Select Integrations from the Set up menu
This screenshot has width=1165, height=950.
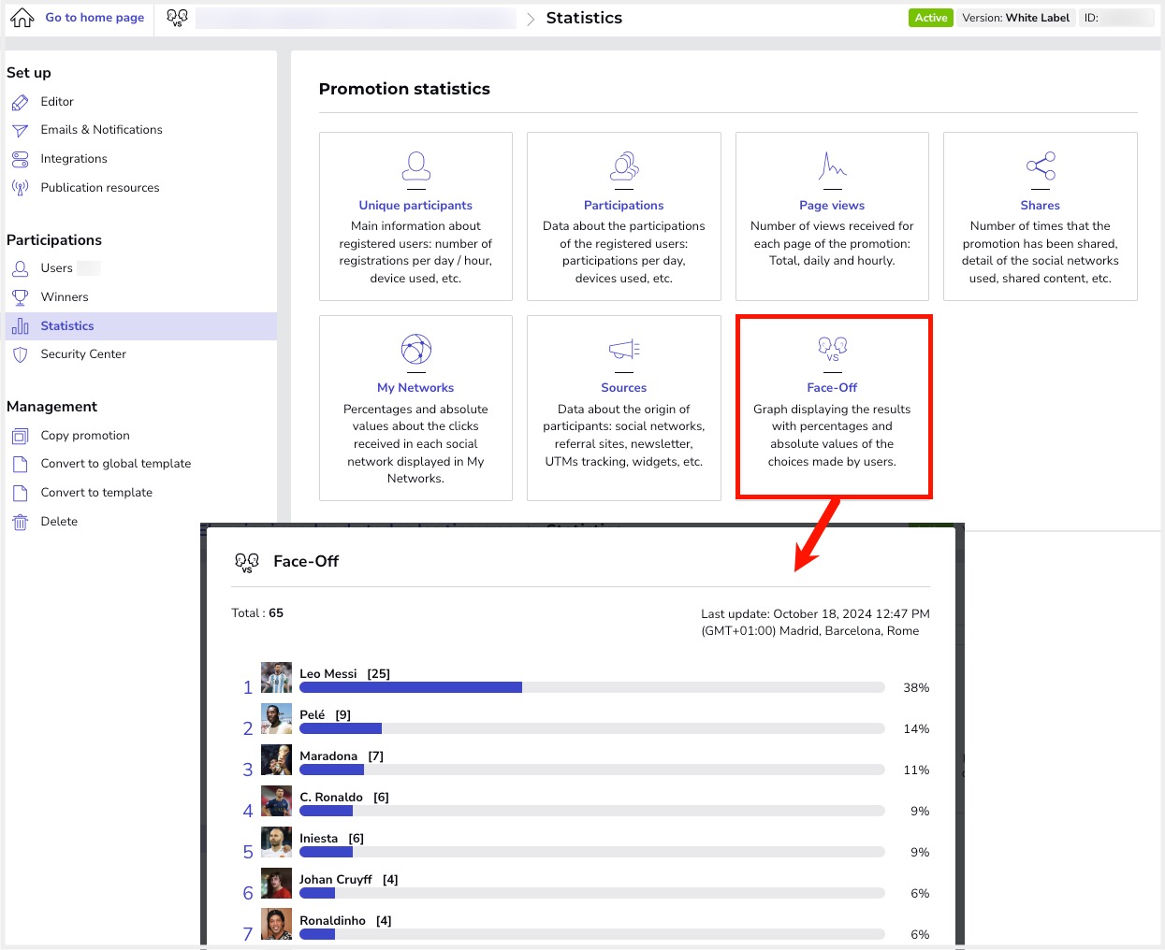[74, 159]
